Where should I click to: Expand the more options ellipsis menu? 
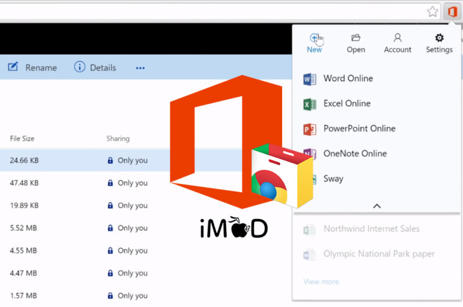point(140,68)
